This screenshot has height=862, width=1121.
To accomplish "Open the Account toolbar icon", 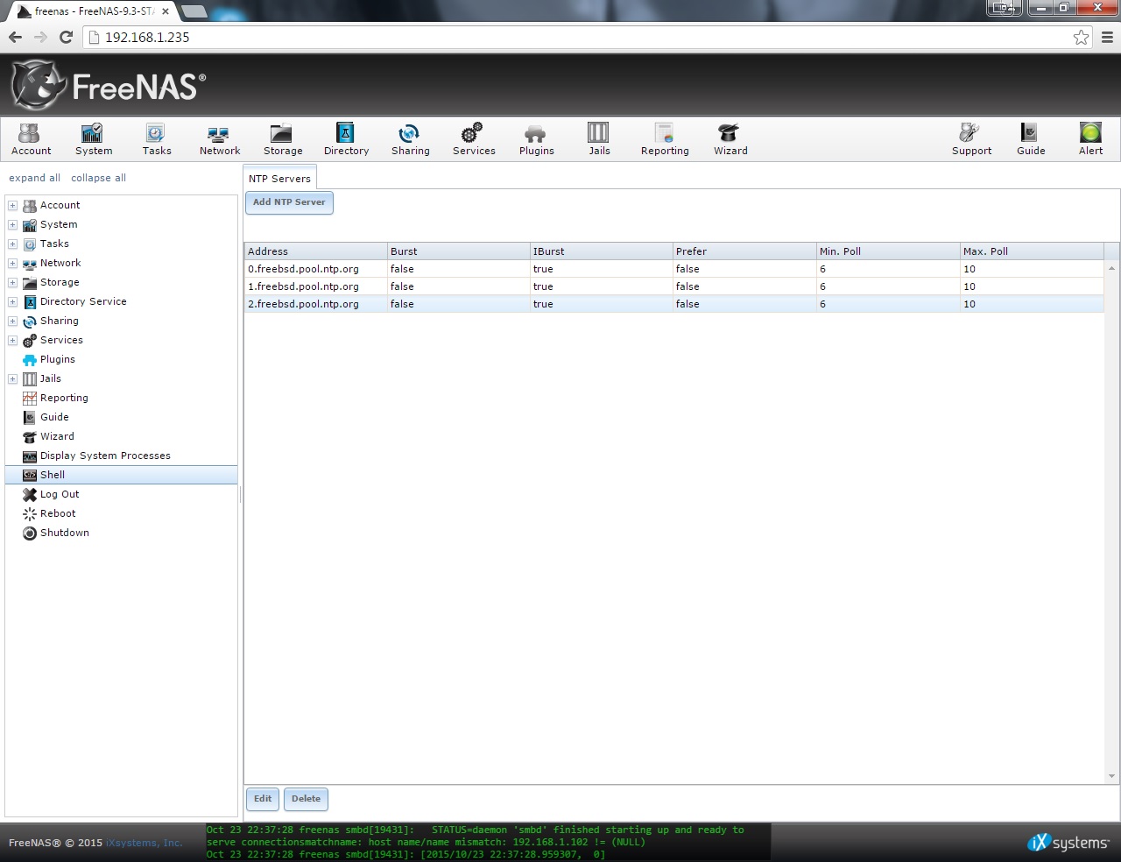I will coord(31,138).
